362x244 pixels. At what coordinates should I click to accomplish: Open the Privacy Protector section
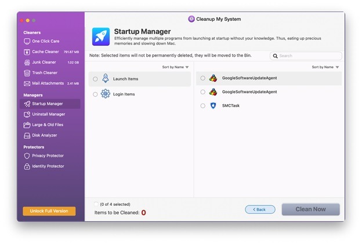(48, 156)
